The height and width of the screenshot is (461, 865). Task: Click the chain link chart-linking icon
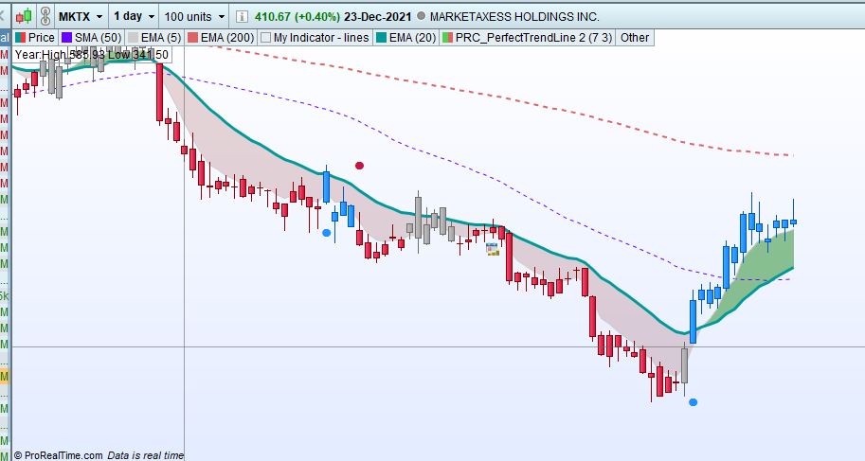point(45,16)
